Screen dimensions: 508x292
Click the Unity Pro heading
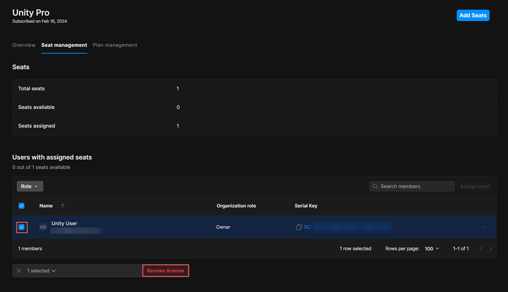pyautogui.click(x=31, y=12)
